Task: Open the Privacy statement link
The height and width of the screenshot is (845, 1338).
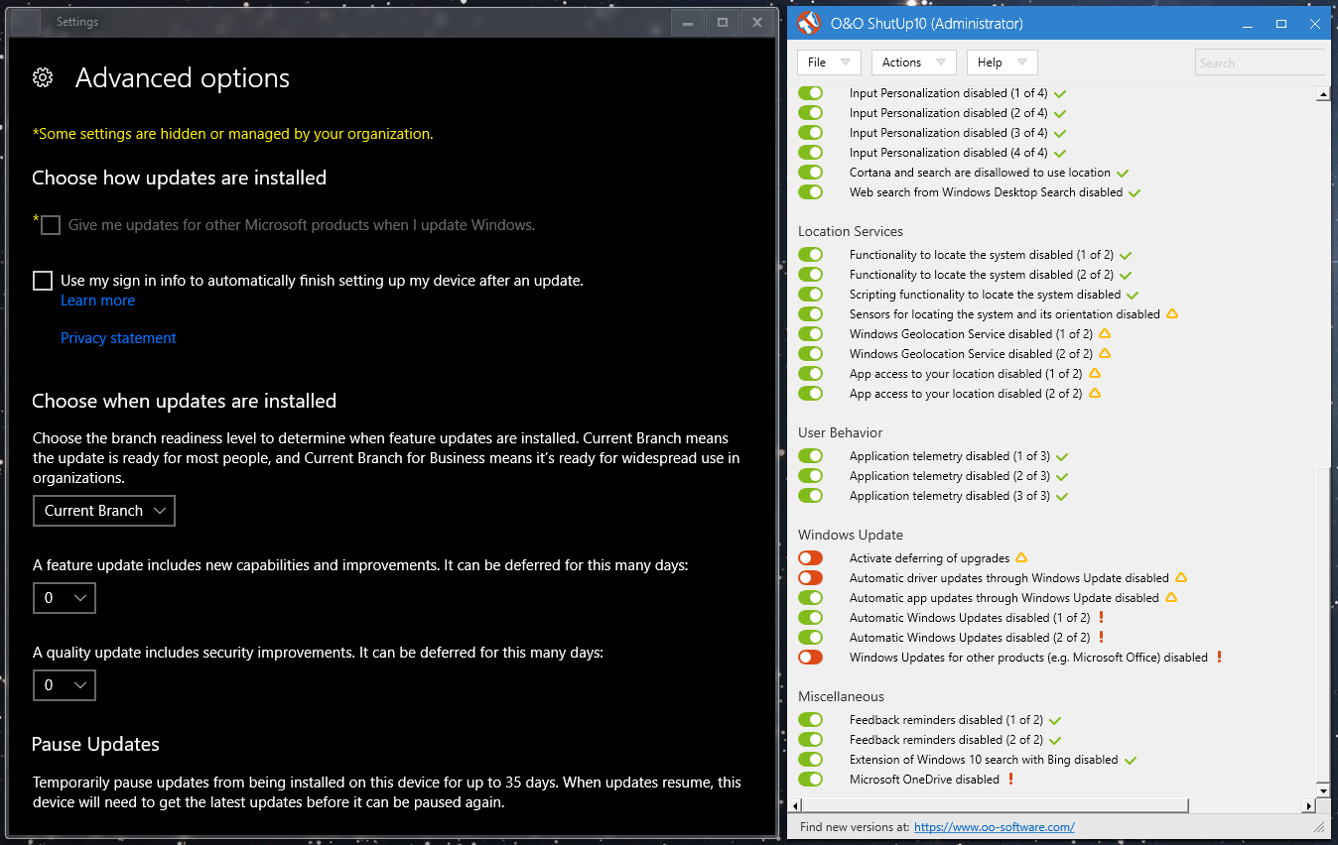Action: [118, 338]
